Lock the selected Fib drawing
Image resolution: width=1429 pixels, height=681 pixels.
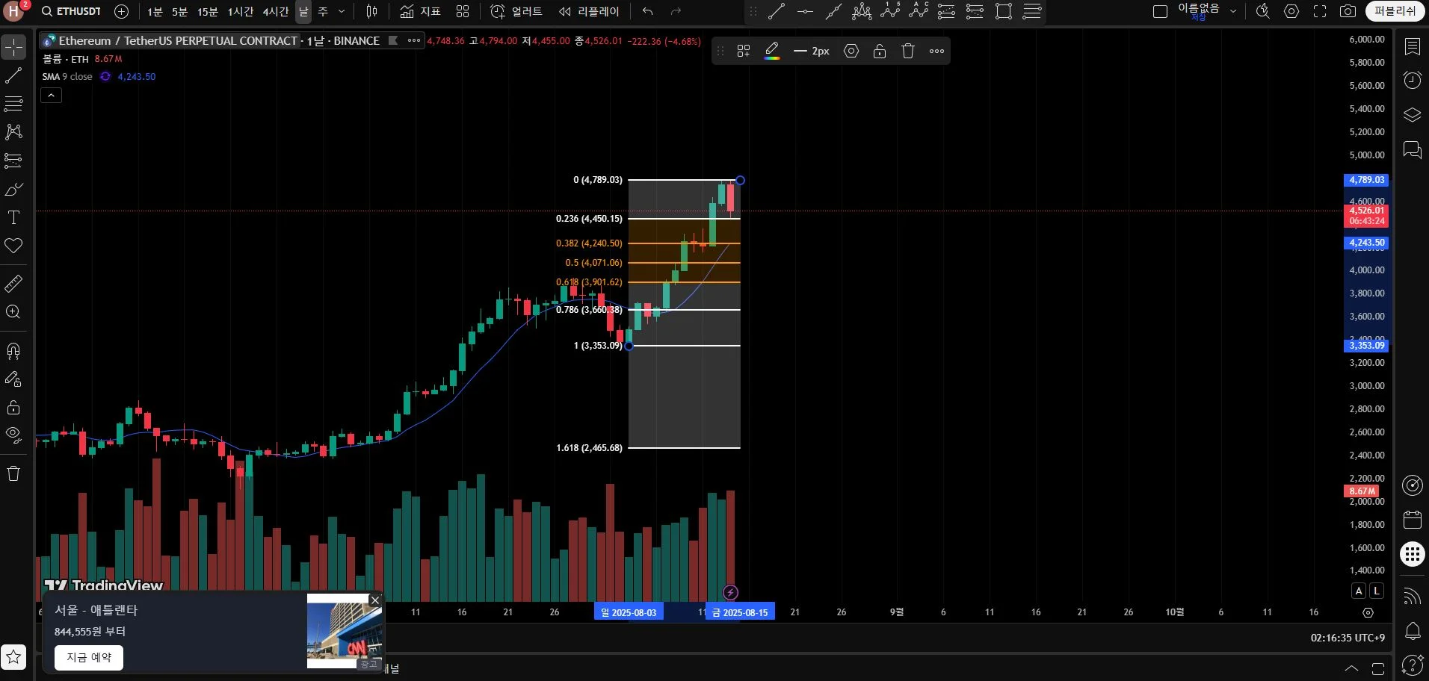(880, 51)
